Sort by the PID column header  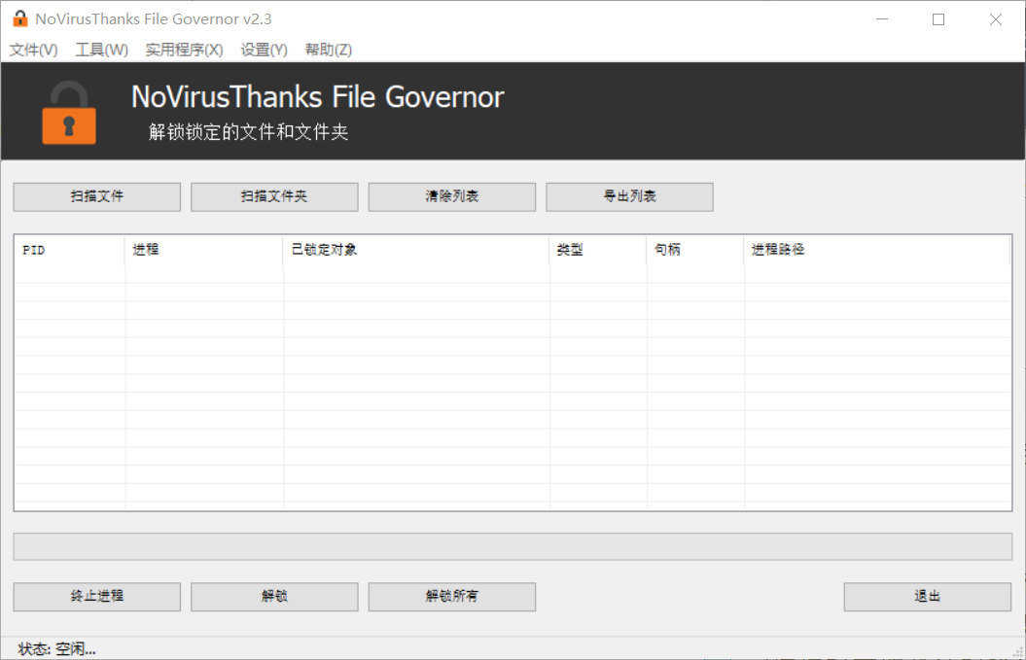tap(69, 250)
